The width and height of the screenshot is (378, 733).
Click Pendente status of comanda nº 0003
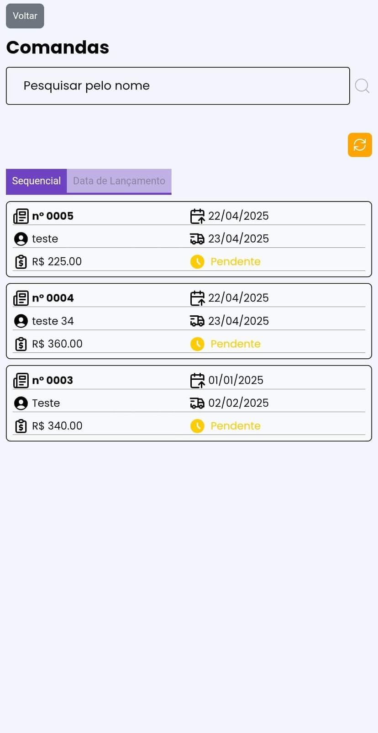pos(236,426)
